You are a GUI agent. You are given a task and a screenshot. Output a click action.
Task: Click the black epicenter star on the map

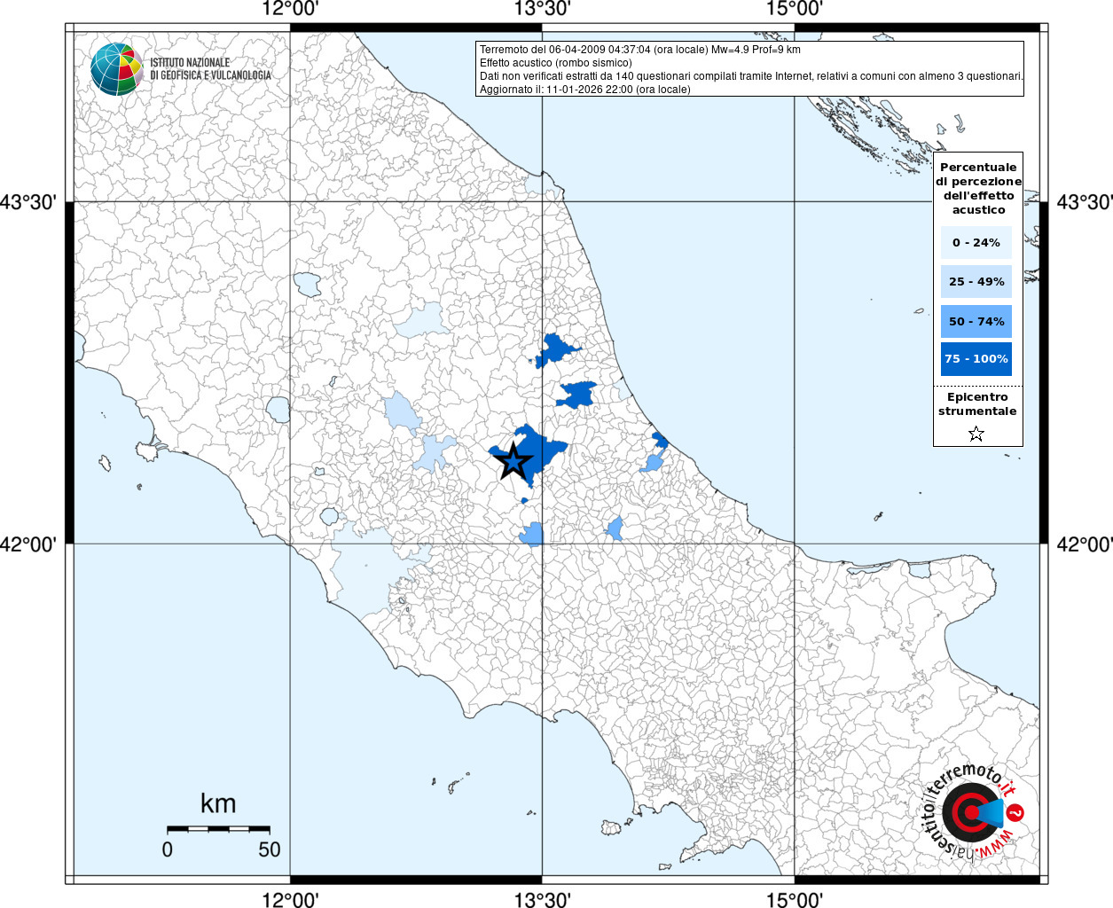(x=512, y=461)
